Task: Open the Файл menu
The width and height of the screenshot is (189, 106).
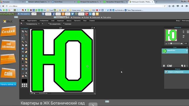Action: click(23, 21)
